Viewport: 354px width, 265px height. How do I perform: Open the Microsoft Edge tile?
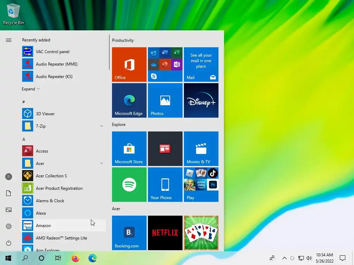[129, 100]
